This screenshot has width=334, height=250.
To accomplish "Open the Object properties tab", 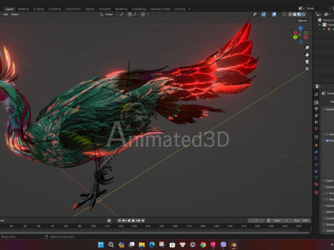I will 317,145.
